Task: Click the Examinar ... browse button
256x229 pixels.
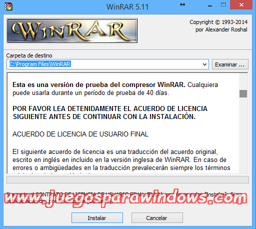Action: [230, 64]
